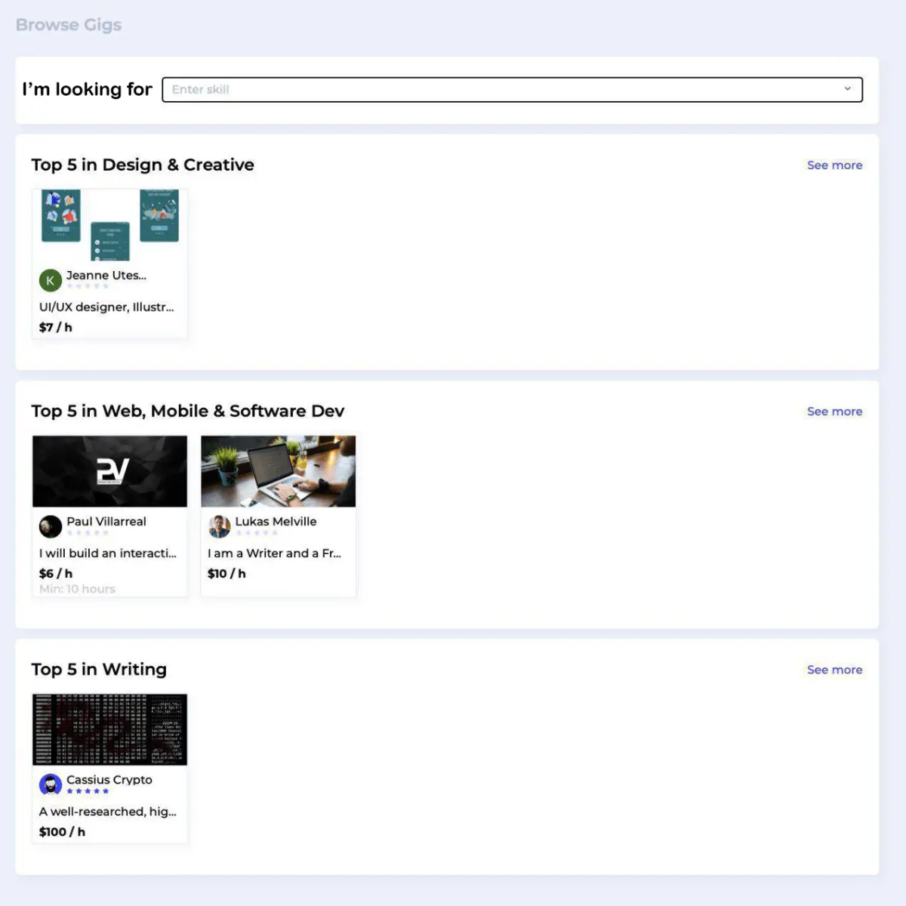The width and height of the screenshot is (906, 906).
Task: Click Cassius Crypto five-star rating
Action: tap(88, 790)
